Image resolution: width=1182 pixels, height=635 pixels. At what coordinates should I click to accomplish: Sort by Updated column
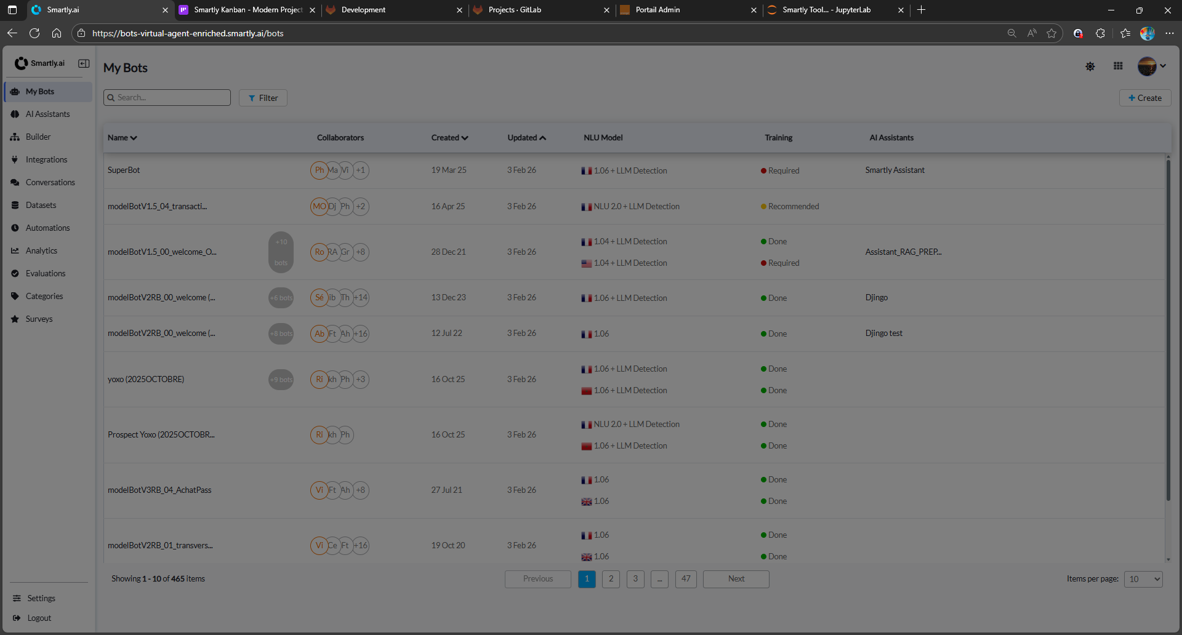click(x=526, y=138)
